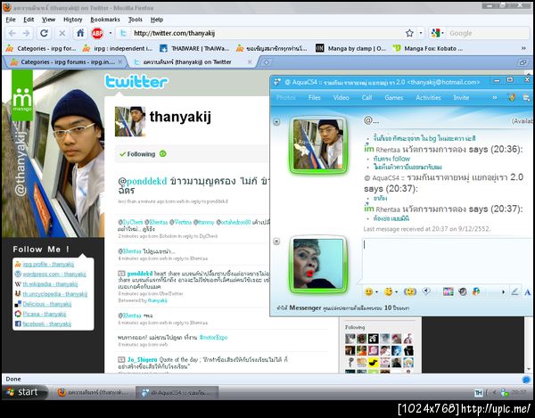535x418 pixels.
Task: Open the follow options gear icon
Action: [163, 154]
